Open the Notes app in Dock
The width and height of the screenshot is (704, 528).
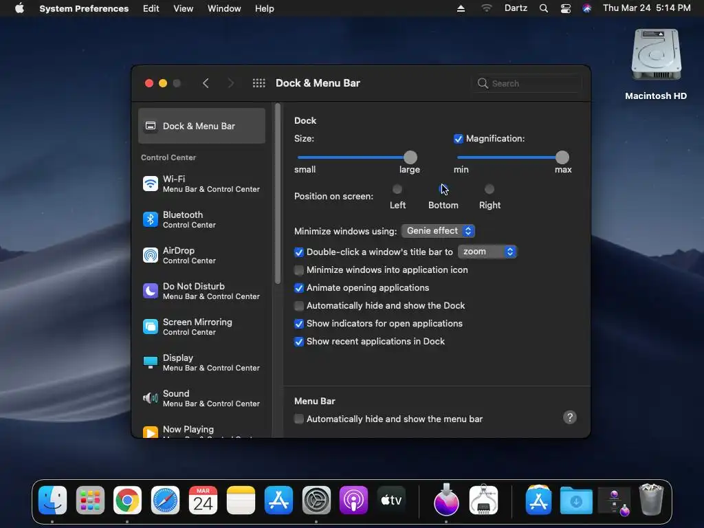tap(241, 500)
